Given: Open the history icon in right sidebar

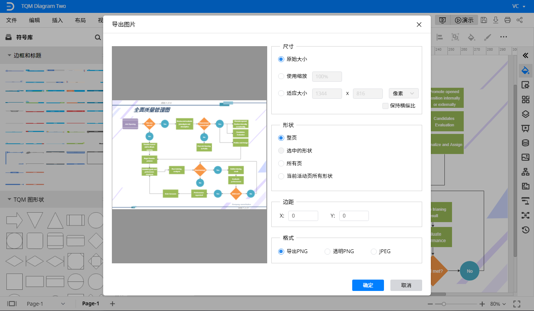Looking at the screenshot, I should click(x=525, y=230).
